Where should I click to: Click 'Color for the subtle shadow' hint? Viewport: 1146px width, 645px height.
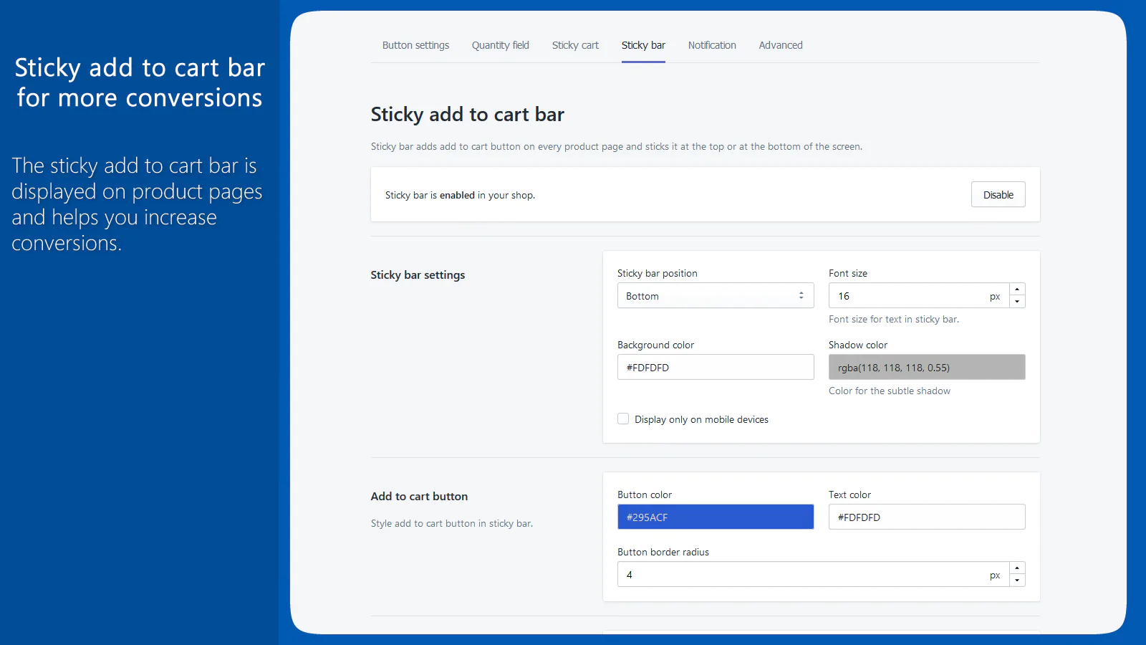890,391
